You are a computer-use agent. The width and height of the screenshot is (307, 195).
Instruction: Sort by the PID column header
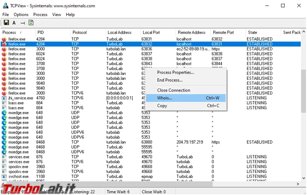click(53, 33)
